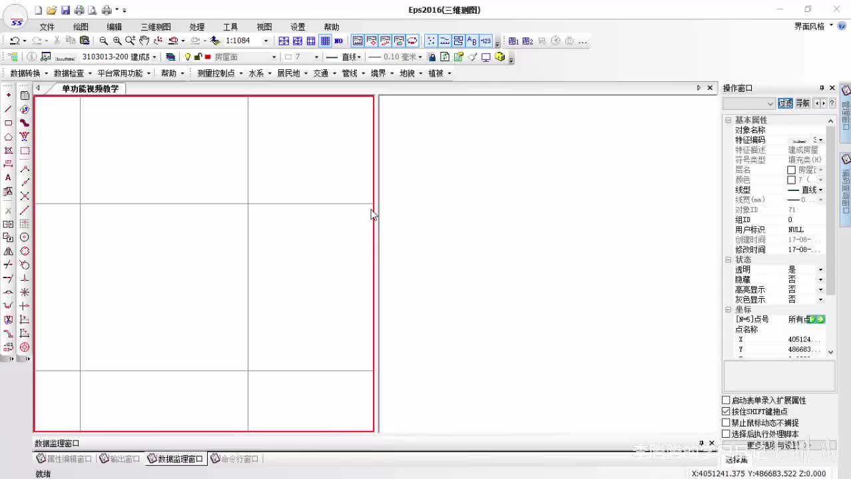Screen dimensions: 851x479
Task: Click the Zoom in magnifier icon
Action: click(x=117, y=41)
